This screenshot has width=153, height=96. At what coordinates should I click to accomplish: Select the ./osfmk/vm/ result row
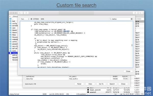pyautogui.click(x=76, y=76)
